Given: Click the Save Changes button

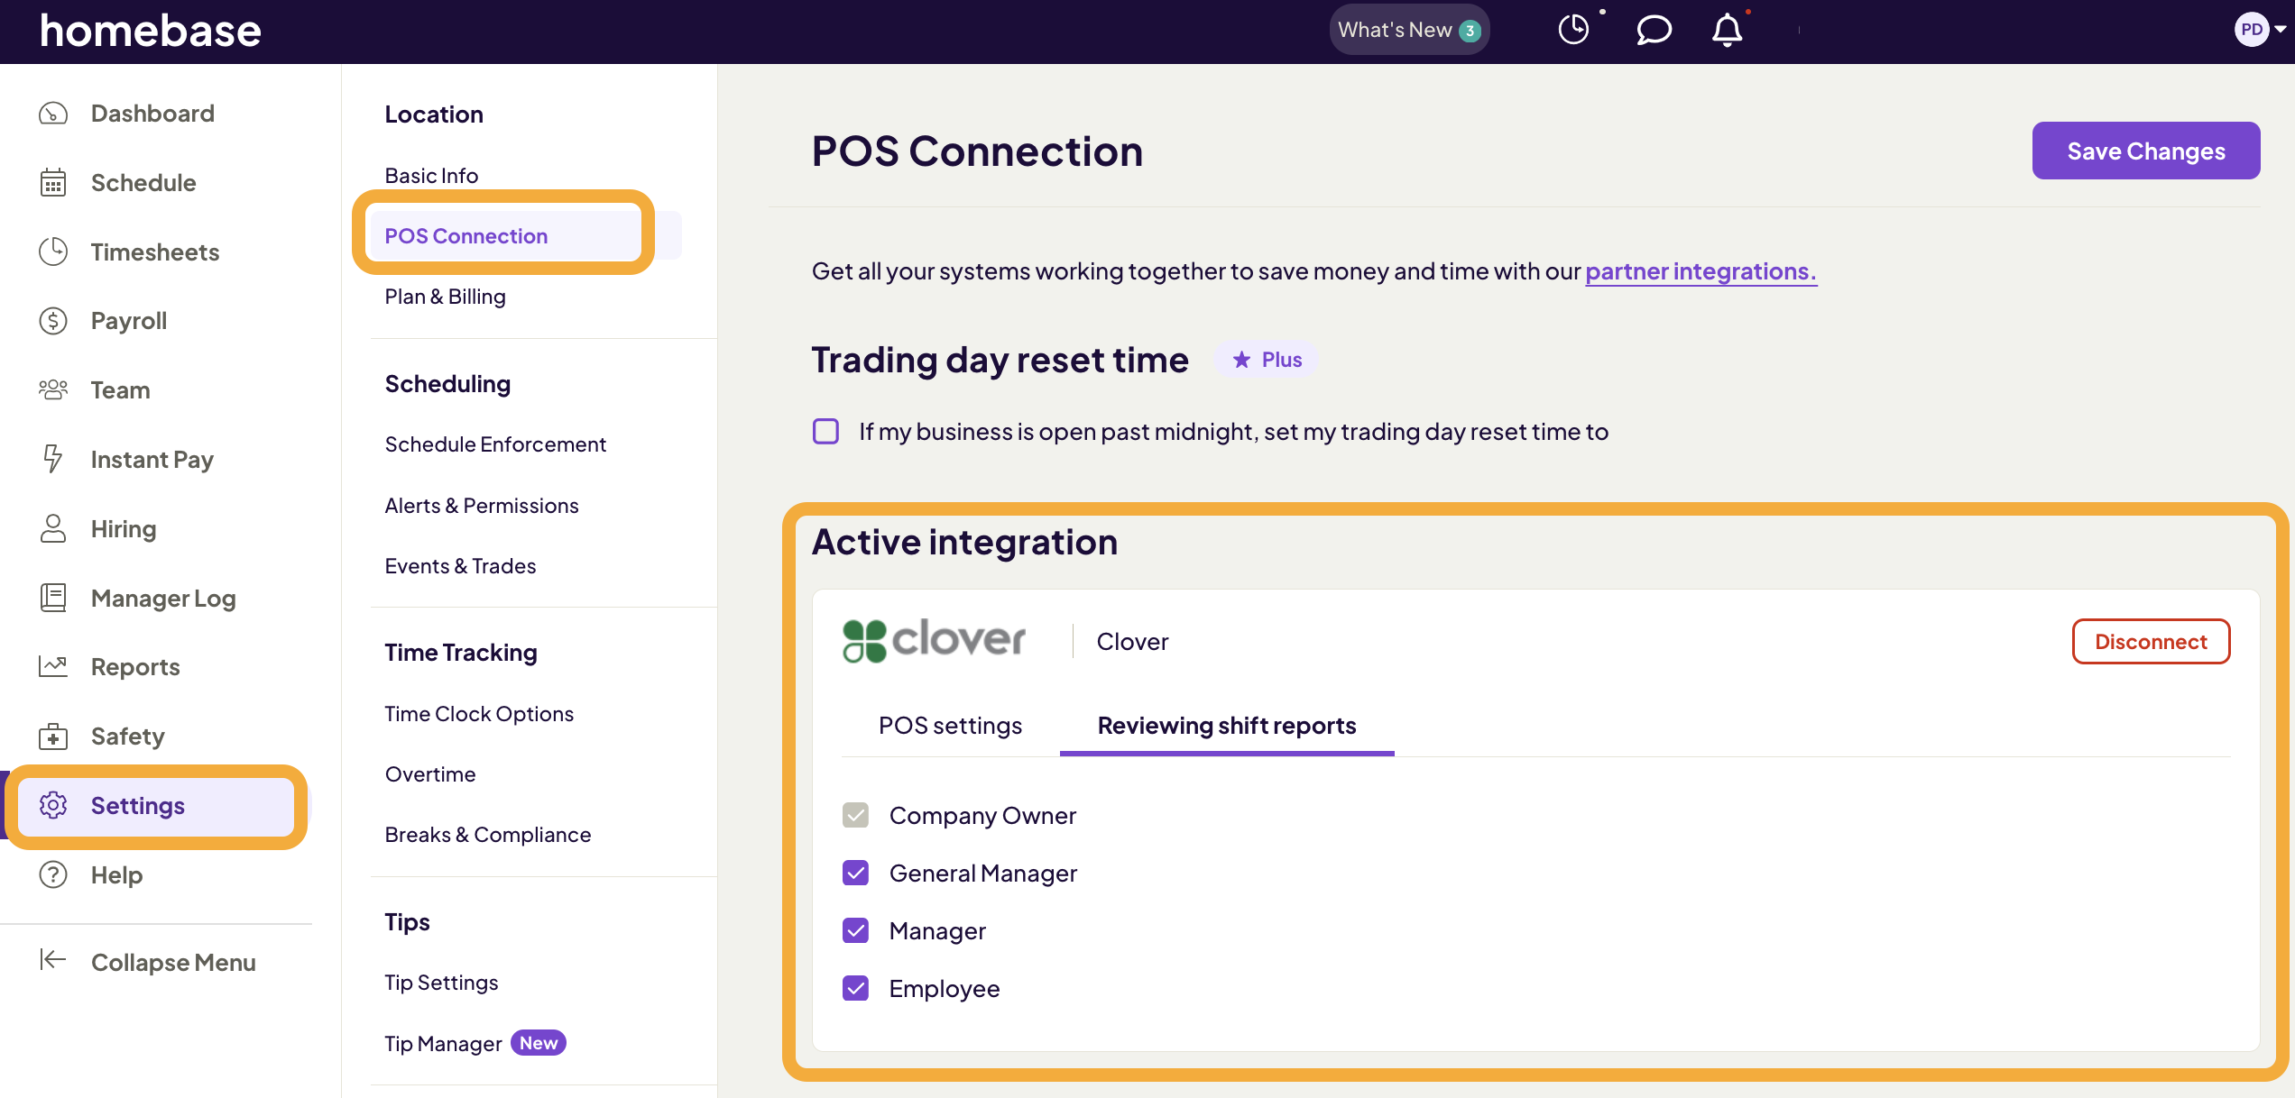Looking at the screenshot, I should click(x=2145, y=151).
